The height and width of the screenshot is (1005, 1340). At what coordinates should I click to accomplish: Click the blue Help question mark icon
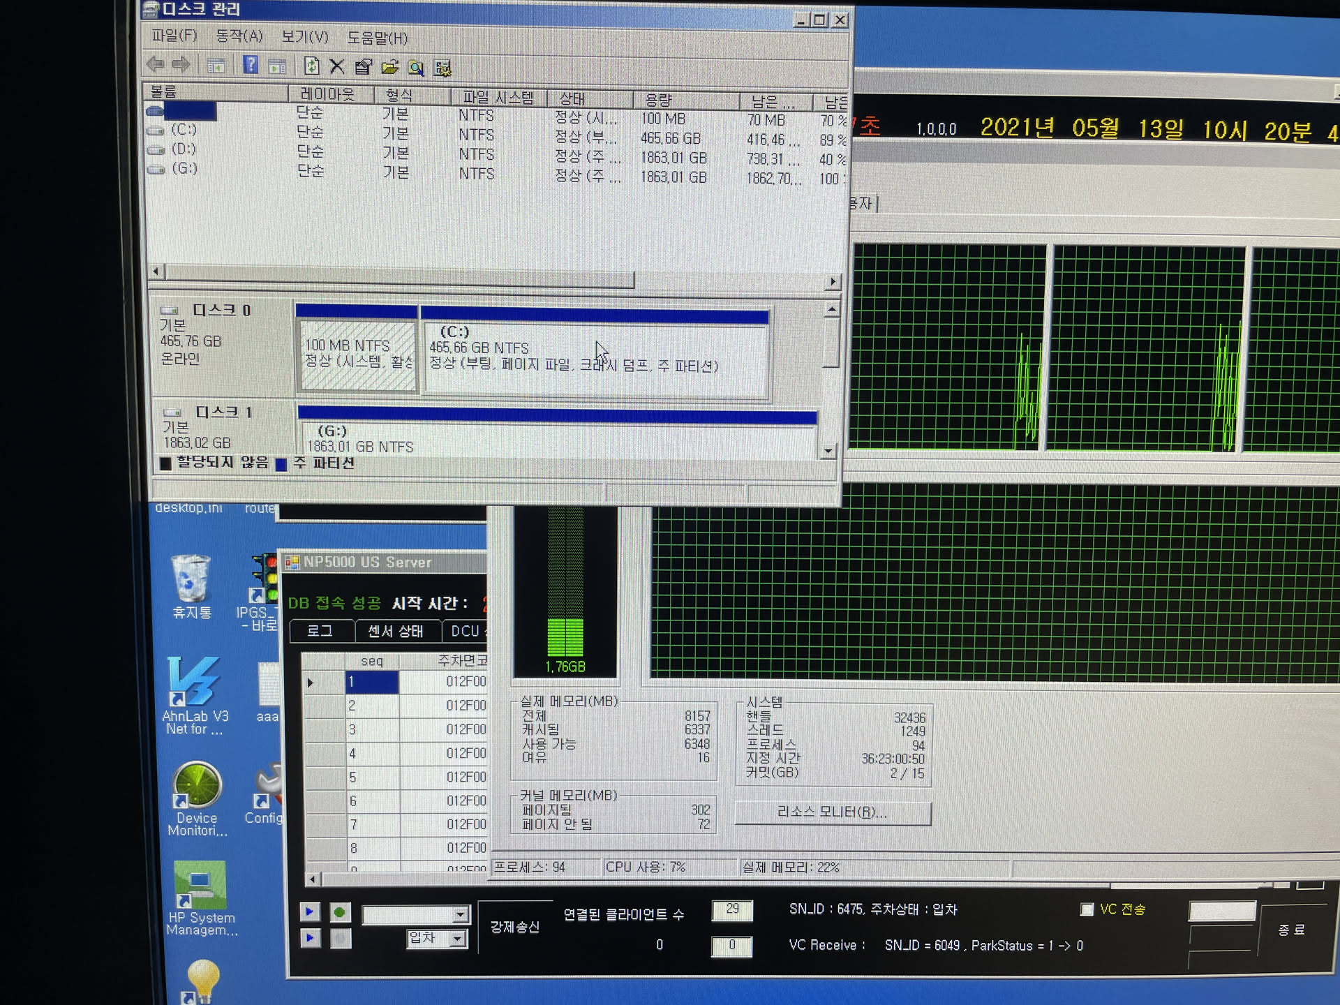(250, 66)
